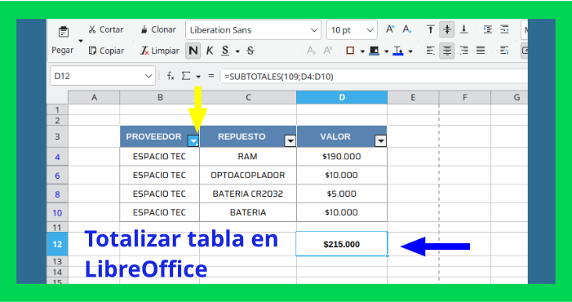Screen dimensions: 572x302
Task: Apply justified text alignment
Action: (481, 51)
